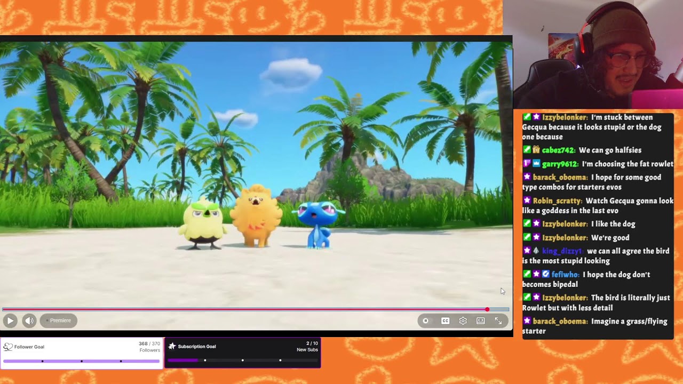The image size is (683, 384).
Task: Click barack_oboema's "good type combos" message username
Action: [x=560, y=178]
